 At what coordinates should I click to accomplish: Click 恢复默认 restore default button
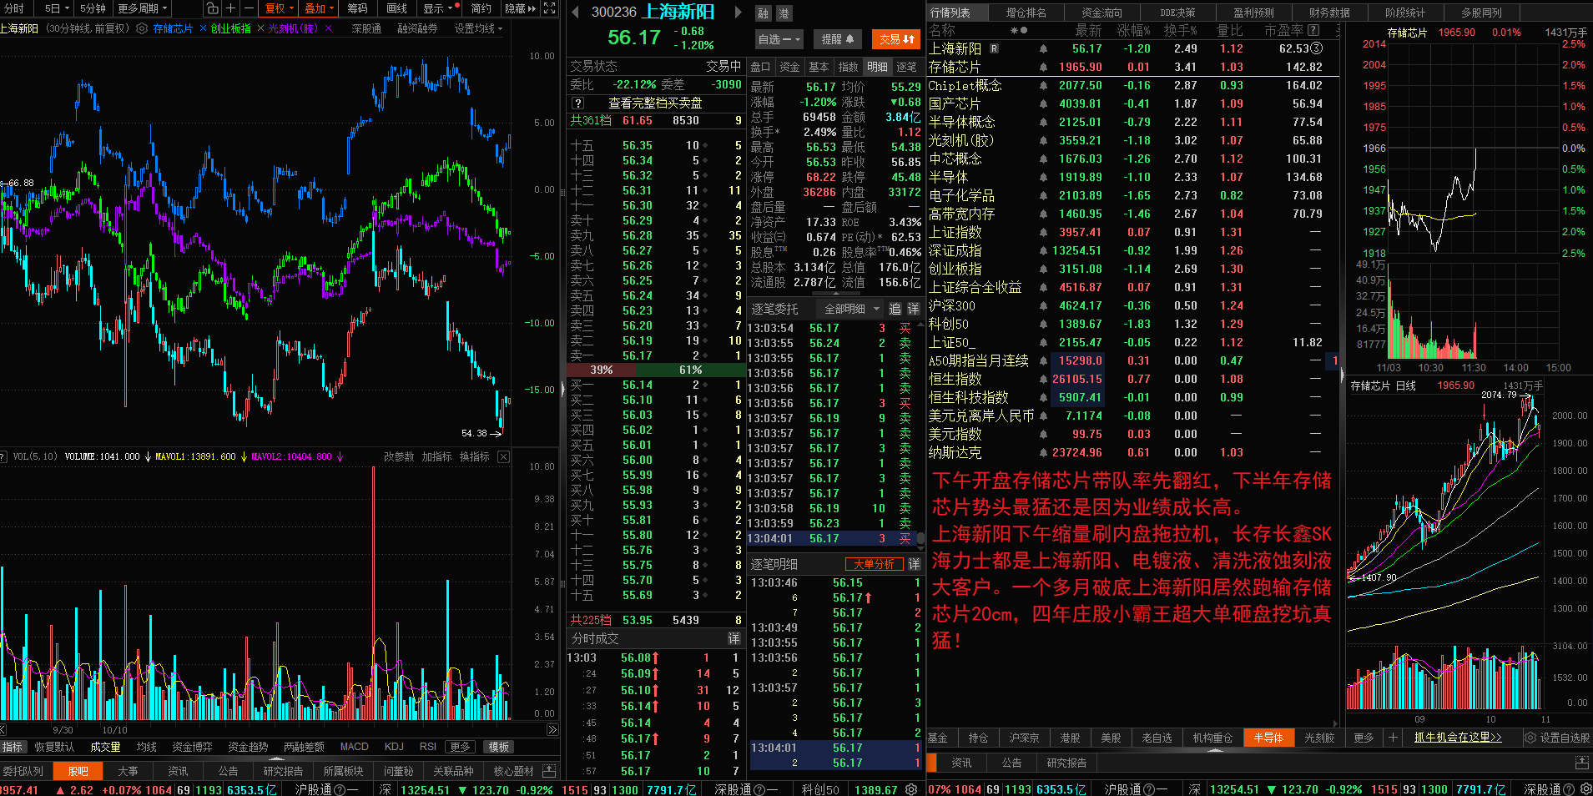54,747
